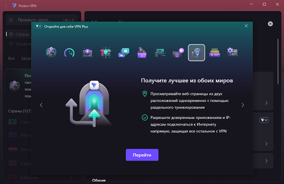Close the VPN Plus upsell dialog
The width and height of the screenshot is (284, 184).
[246, 26]
